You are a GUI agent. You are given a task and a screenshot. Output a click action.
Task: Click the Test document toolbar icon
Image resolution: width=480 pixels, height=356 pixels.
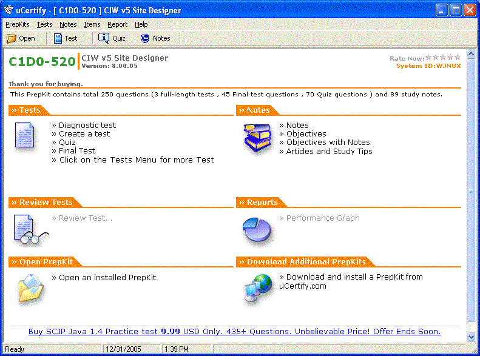tap(58, 38)
